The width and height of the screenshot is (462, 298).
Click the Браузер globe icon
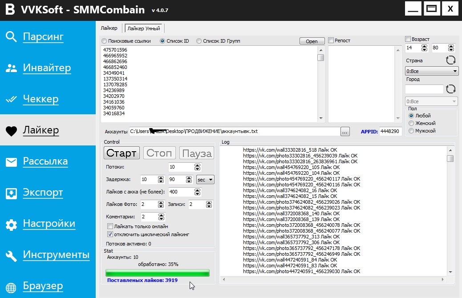coord(11,286)
